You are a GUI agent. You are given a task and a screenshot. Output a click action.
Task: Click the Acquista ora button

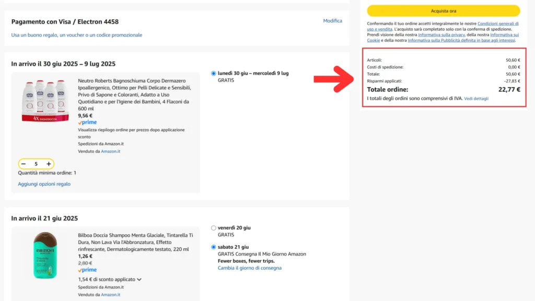(x=443, y=11)
